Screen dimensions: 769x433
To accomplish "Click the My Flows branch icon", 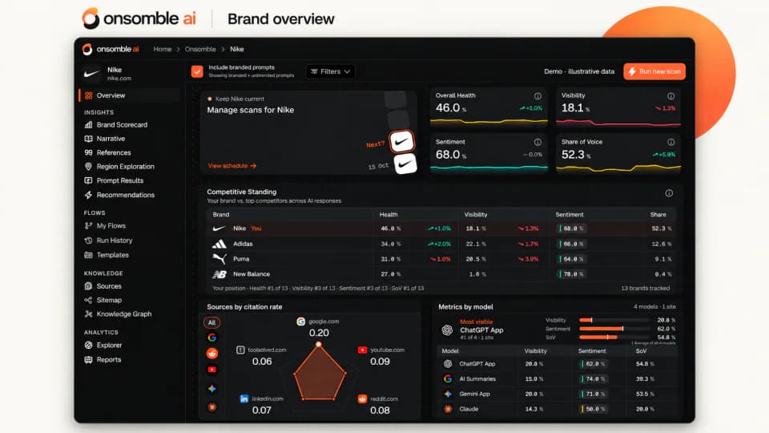I will click(88, 226).
